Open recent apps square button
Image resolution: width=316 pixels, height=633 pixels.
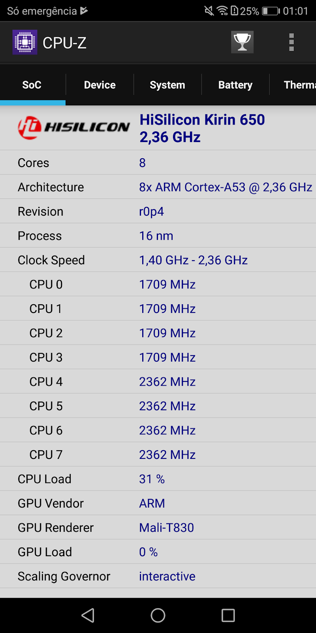tap(228, 615)
